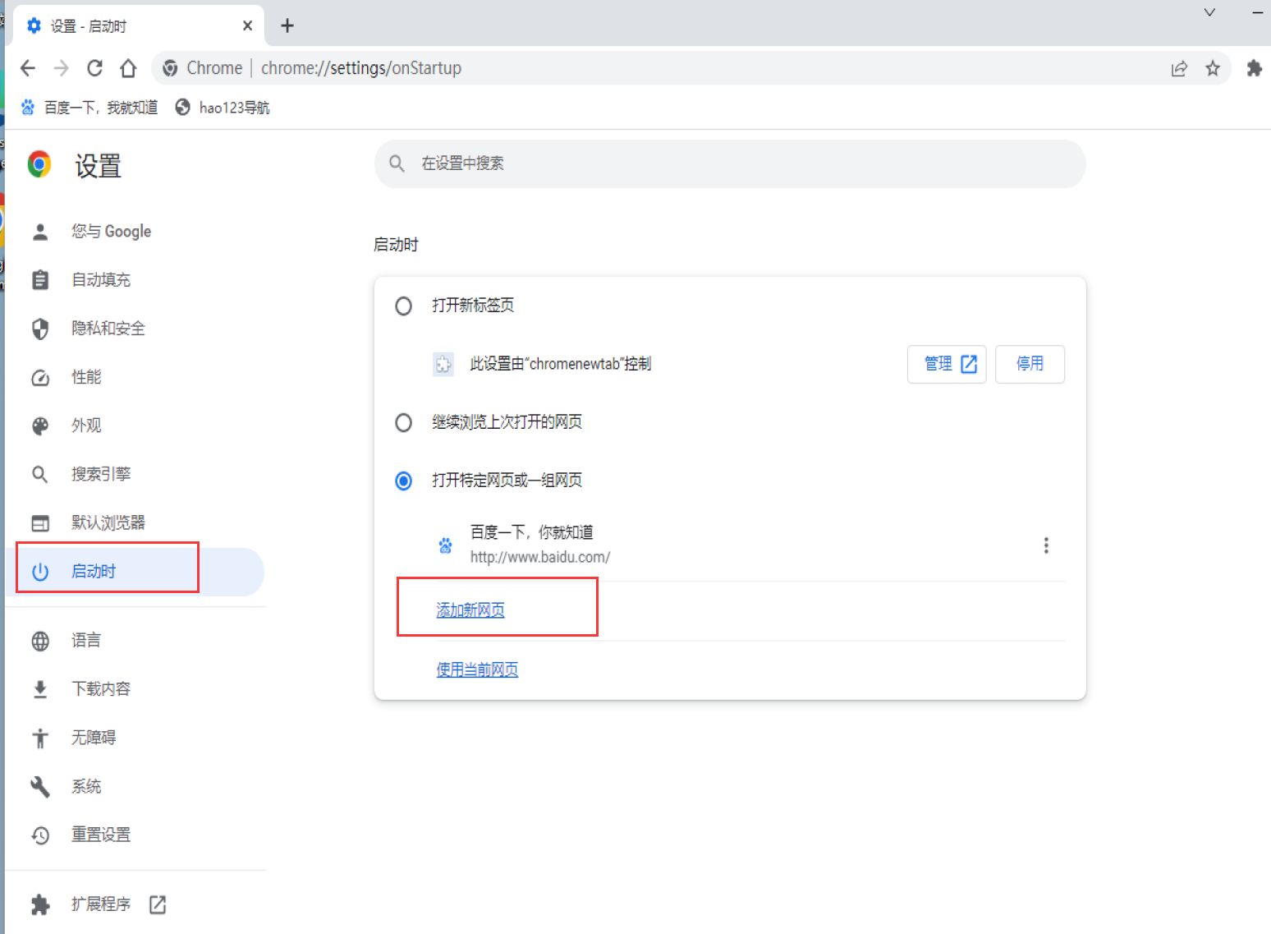Open 搜索引擎 settings section

(100, 474)
